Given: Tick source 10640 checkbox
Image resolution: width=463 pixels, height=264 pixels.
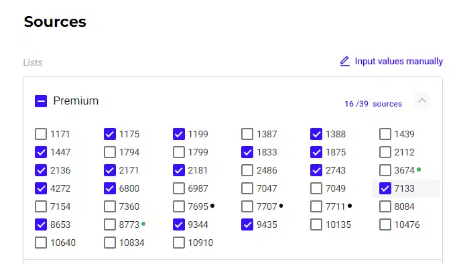Looking at the screenshot, I should tap(41, 243).
